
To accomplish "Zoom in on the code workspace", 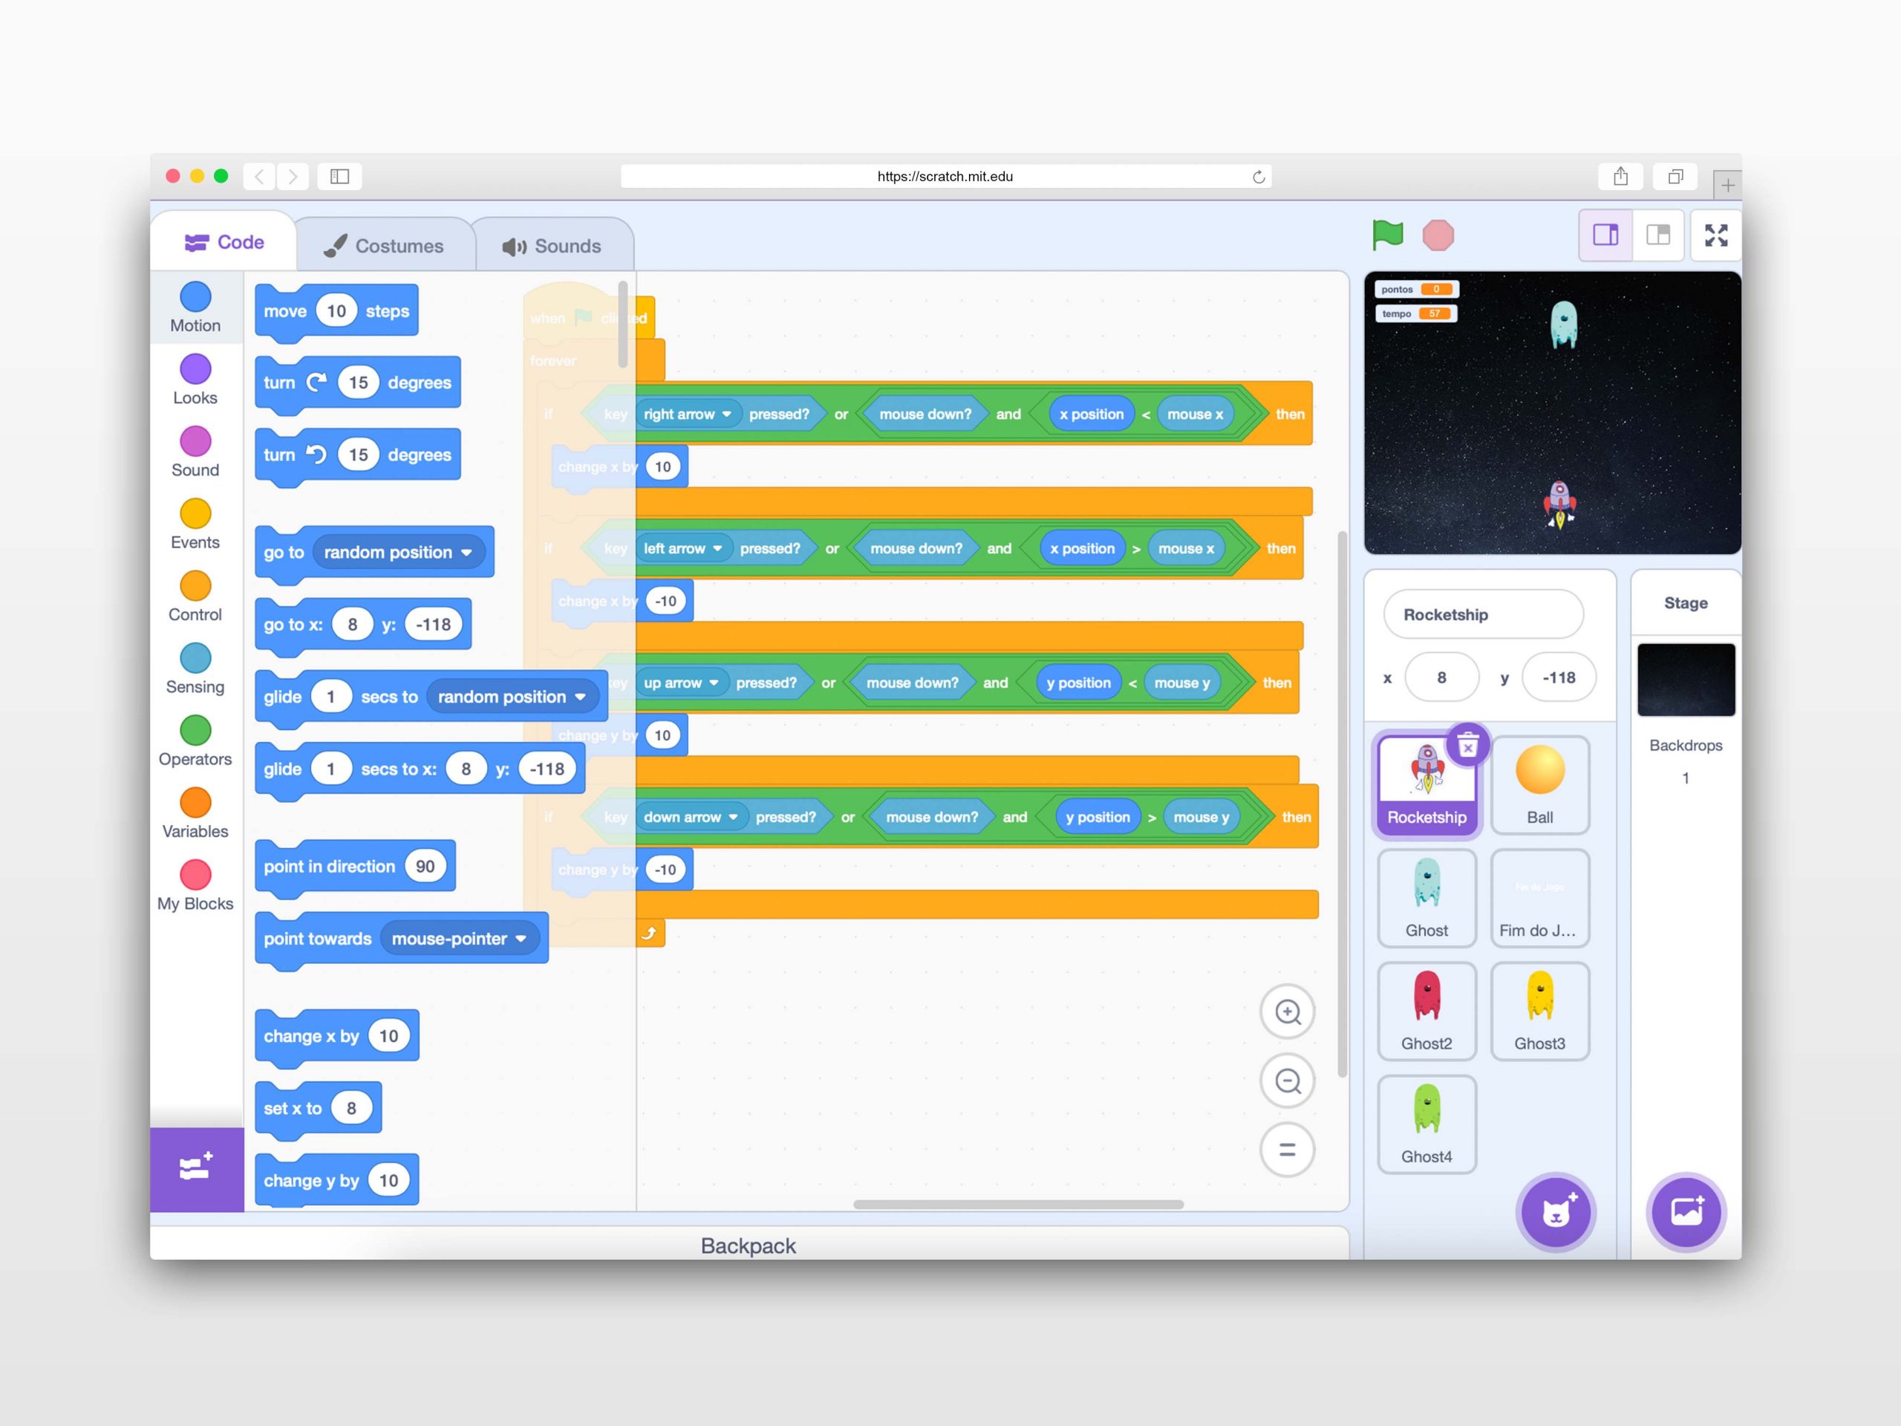I will tap(1287, 1012).
